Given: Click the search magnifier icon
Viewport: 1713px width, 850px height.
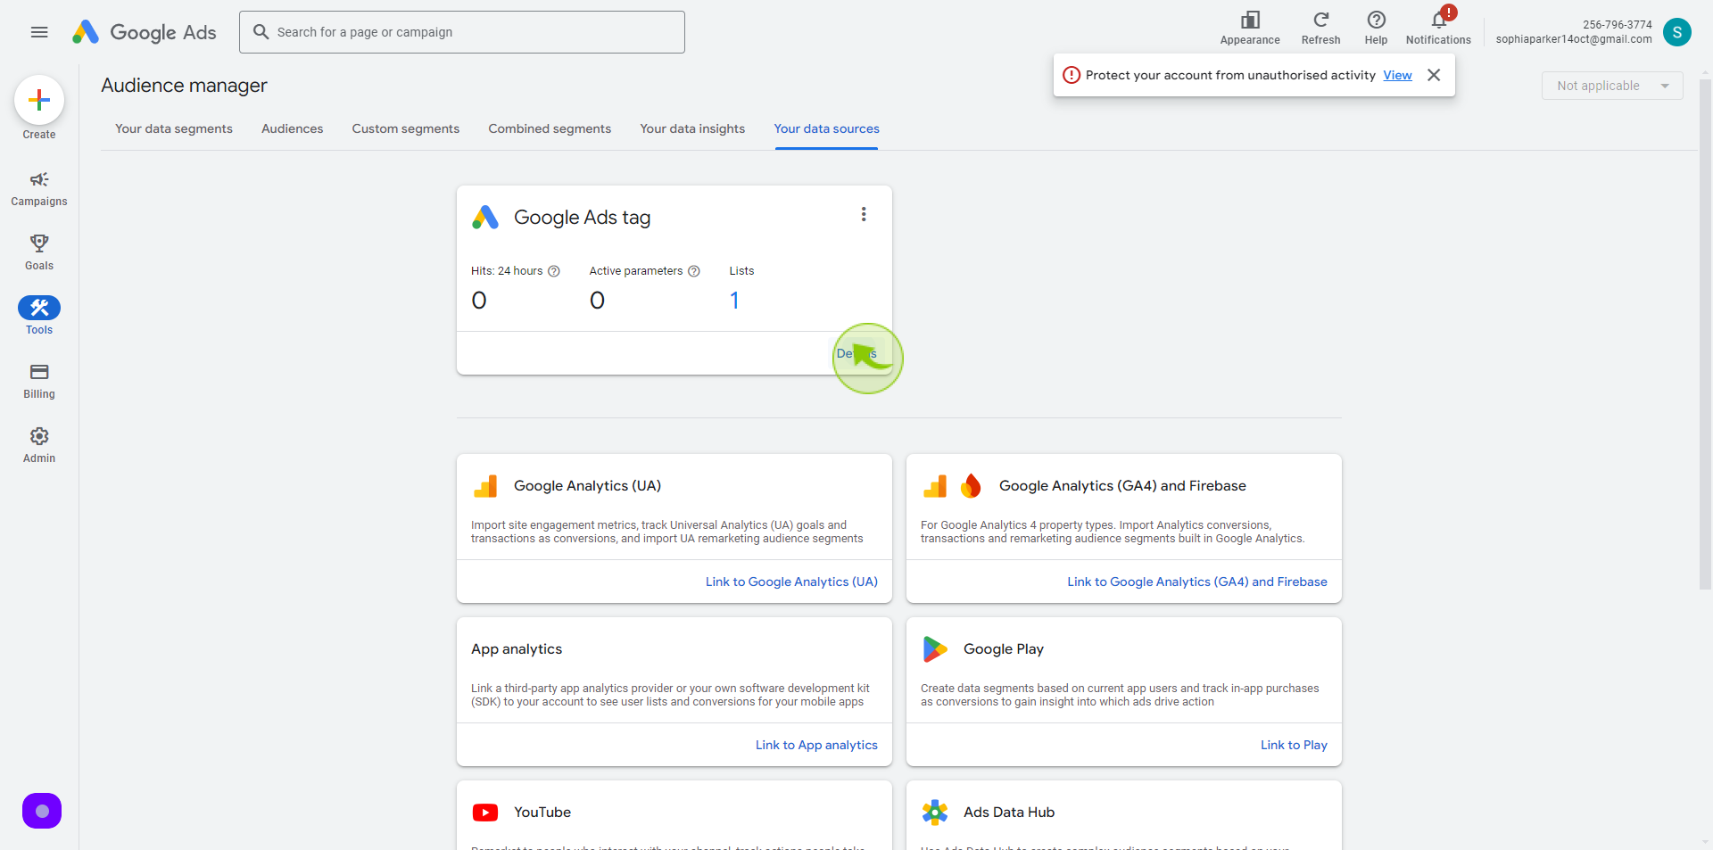Looking at the screenshot, I should pyautogui.click(x=261, y=32).
